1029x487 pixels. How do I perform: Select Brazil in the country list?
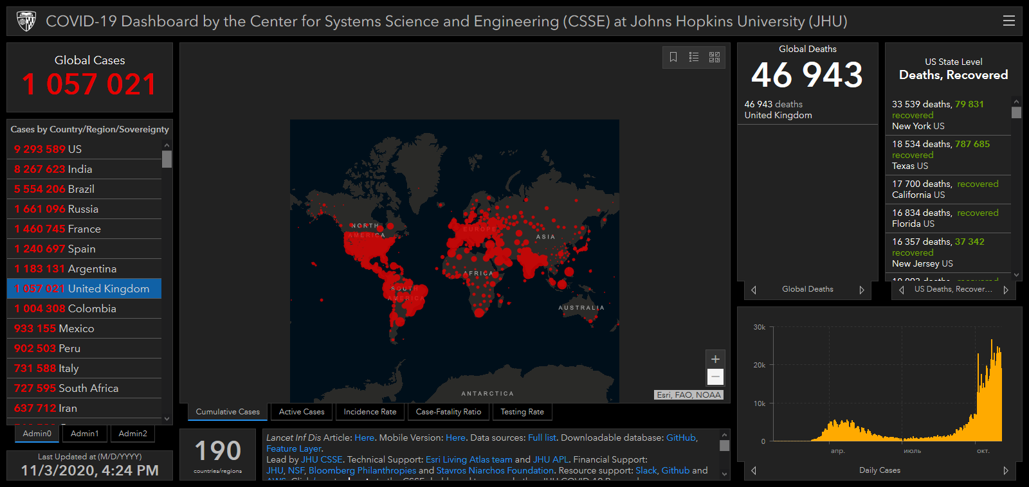84,189
